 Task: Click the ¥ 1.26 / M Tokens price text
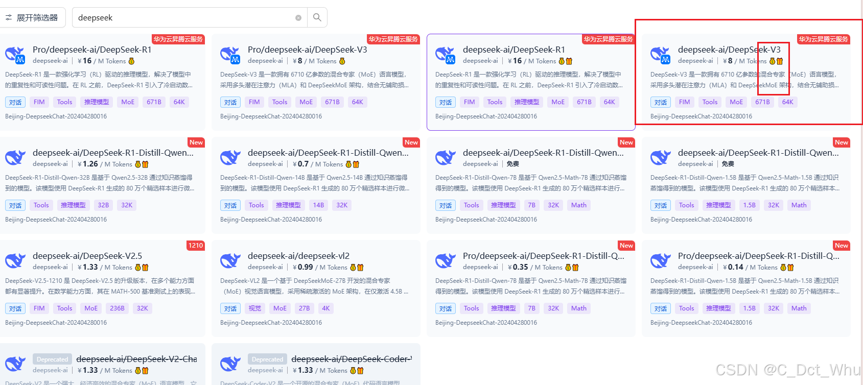105,164
